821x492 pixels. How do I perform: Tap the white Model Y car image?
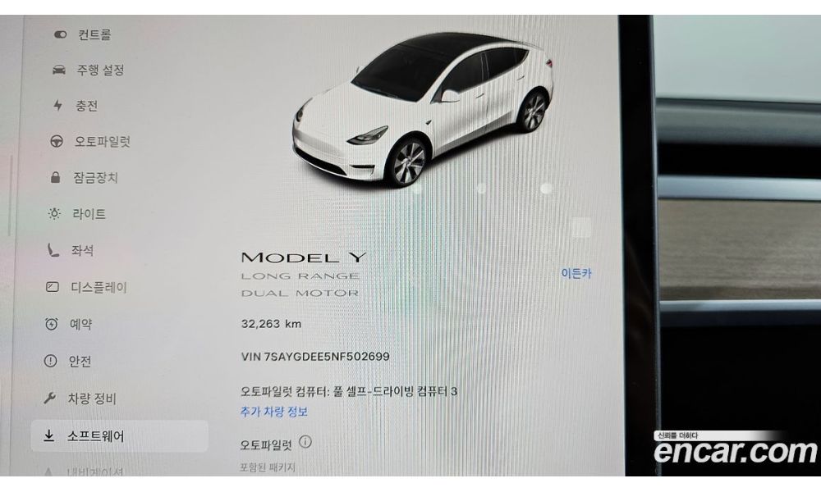pyautogui.click(x=423, y=110)
